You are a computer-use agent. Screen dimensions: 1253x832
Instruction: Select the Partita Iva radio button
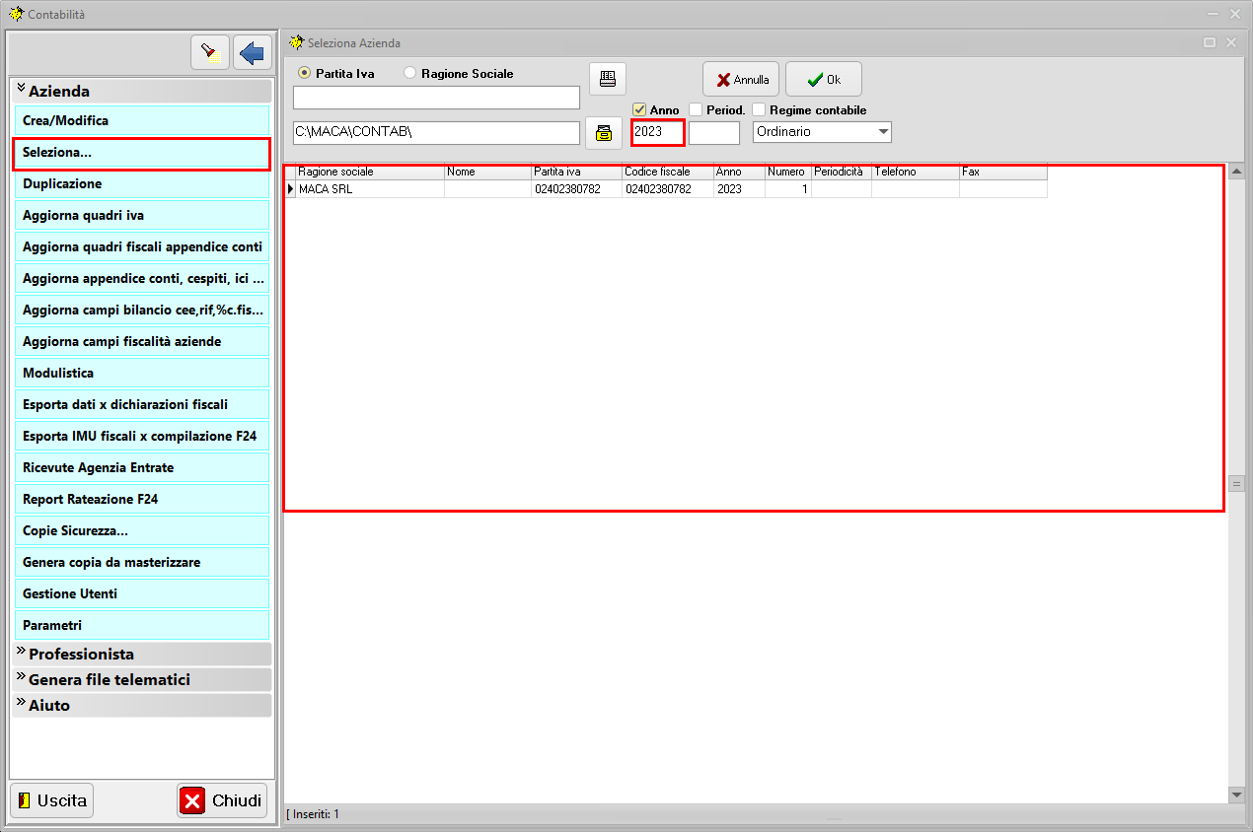(304, 73)
